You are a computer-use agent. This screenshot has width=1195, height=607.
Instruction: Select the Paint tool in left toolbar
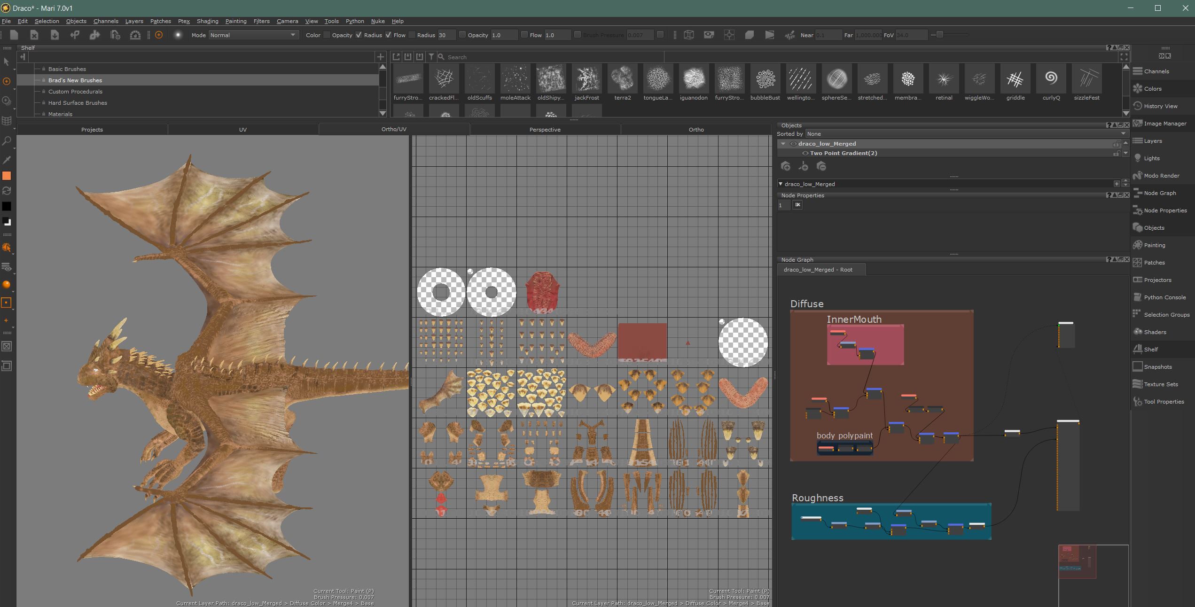tap(7, 81)
